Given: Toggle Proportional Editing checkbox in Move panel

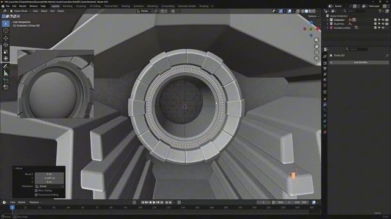Looking at the screenshot, I should [36, 195].
